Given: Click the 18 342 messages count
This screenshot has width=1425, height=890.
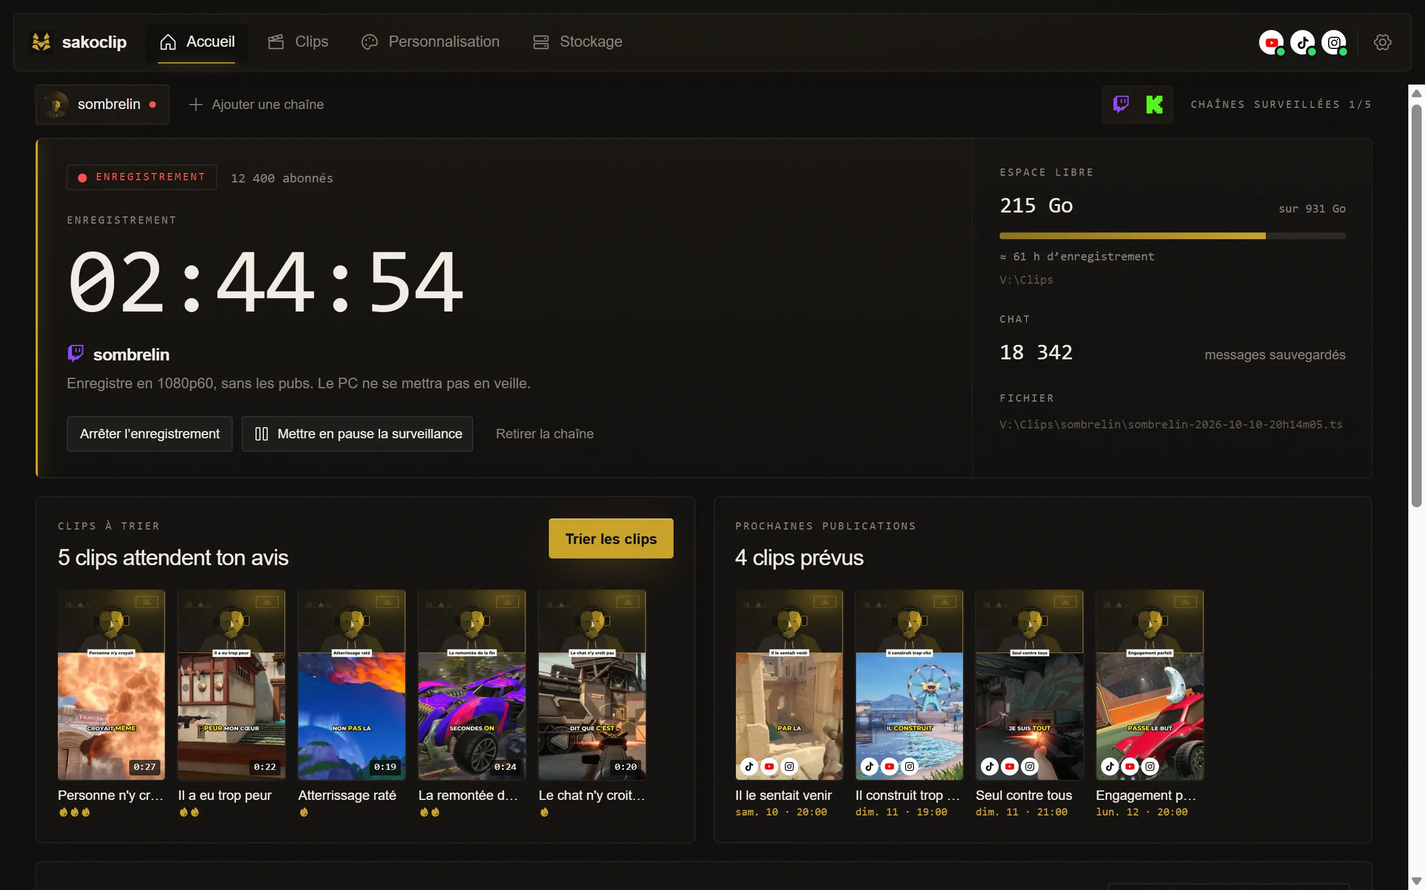Looking at the screenshot, I should click(1036, 352).
